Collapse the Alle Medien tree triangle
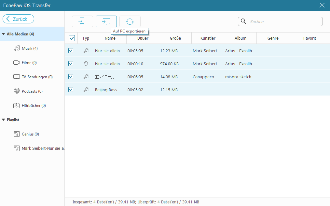This screenshot has width=330, height=206. [x=3, y=34]
